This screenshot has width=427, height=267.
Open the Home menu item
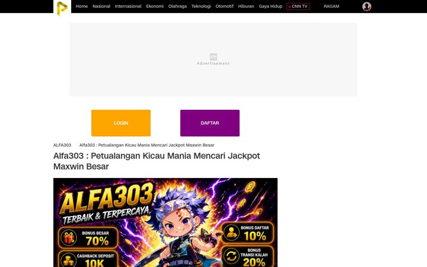(82, 7)
